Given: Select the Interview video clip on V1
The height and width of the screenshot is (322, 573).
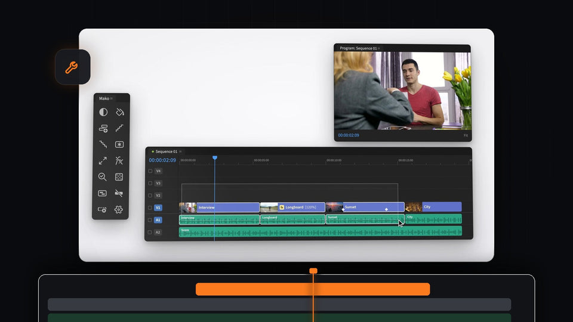Looking at the screenshot, I should 219,208.
